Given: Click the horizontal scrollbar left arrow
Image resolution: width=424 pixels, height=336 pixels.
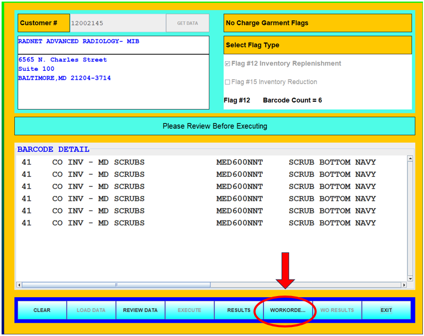Looking at the screenshot, I should coord(19,285).
